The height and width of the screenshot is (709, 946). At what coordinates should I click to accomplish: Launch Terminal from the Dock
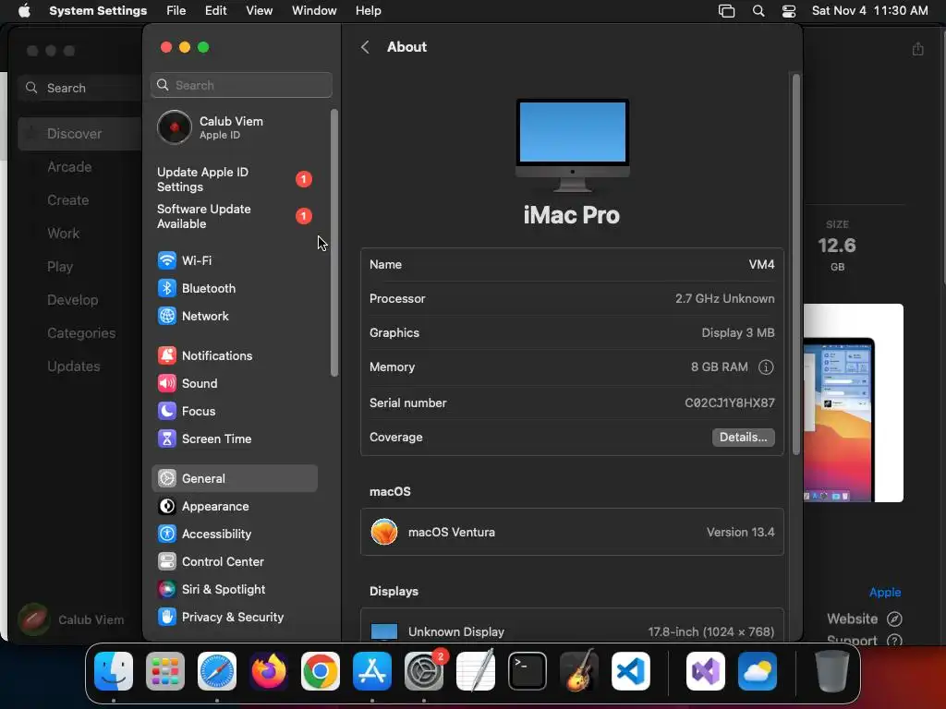(x=528, y=671)
